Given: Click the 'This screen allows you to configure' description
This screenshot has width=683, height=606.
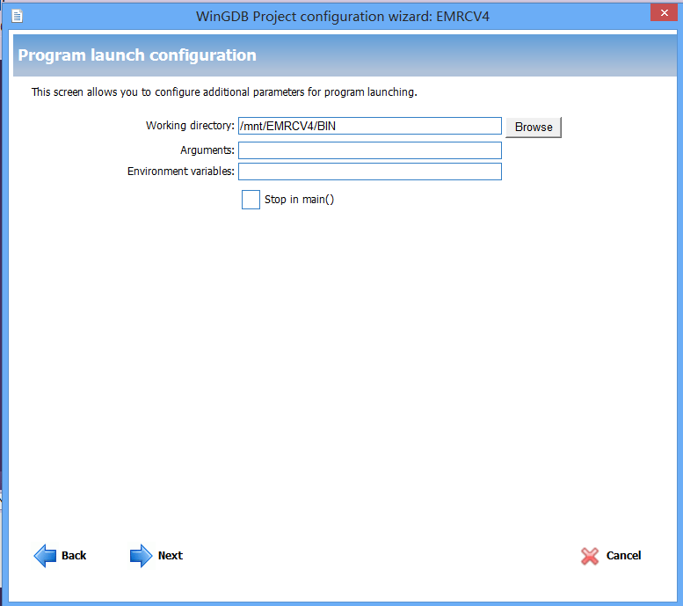Looking at the screenshot, I should coord(224,92).
